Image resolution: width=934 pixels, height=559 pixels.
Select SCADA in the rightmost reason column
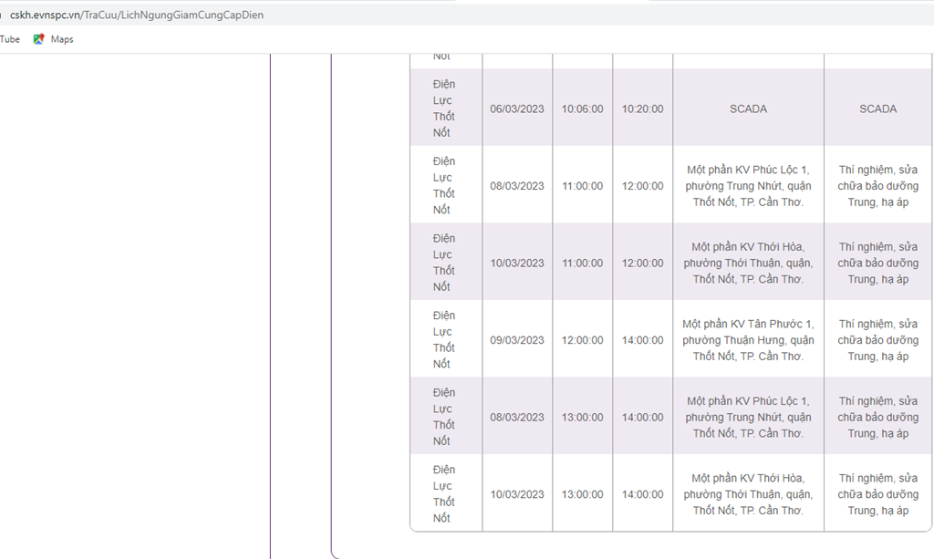pyautogui.click(x=877, y=109)
